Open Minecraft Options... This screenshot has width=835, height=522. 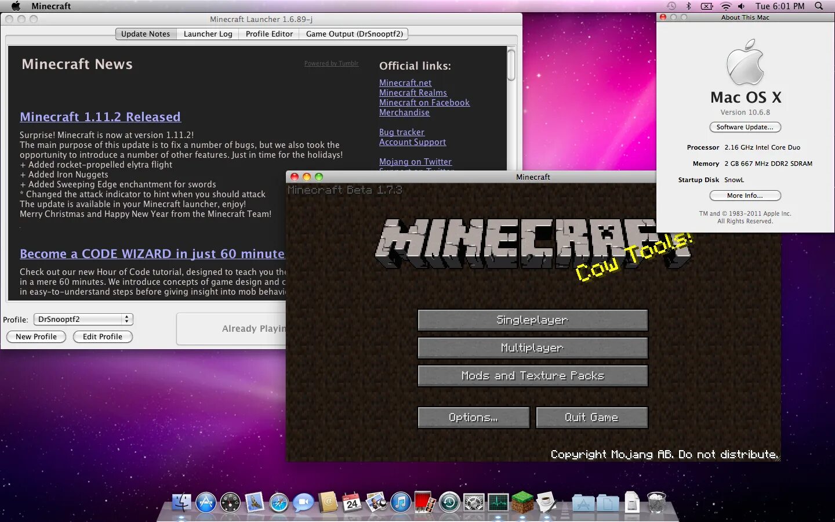tap(473, 417)
